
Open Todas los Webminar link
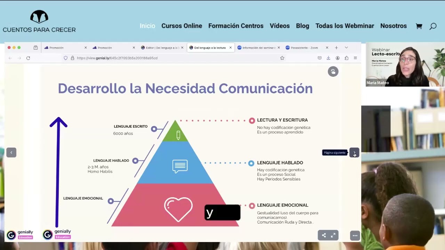(345, 26)
